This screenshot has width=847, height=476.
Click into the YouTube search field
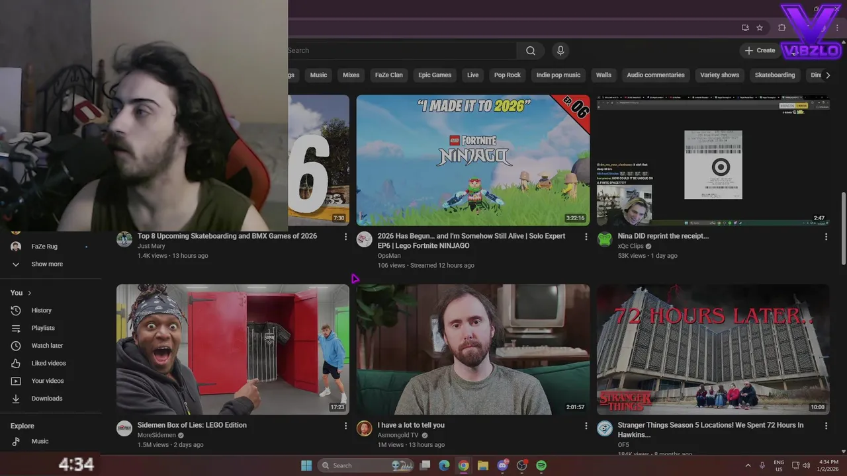click(x=402, y=51)
